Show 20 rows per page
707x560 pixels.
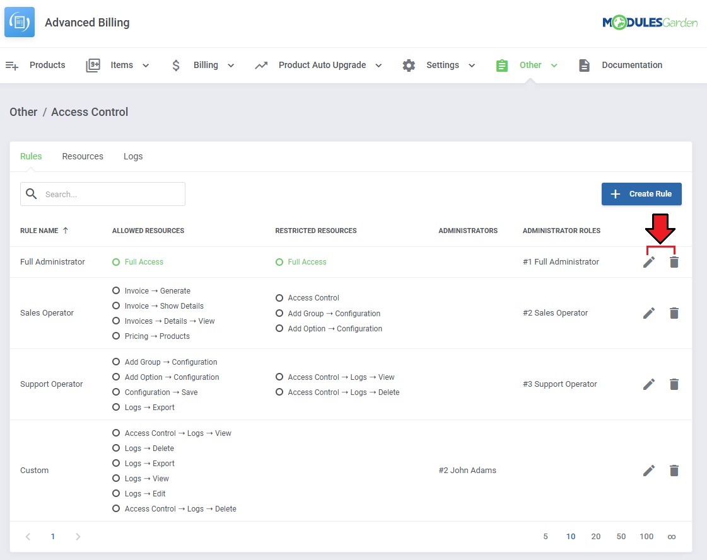click(x=596, y=537)
